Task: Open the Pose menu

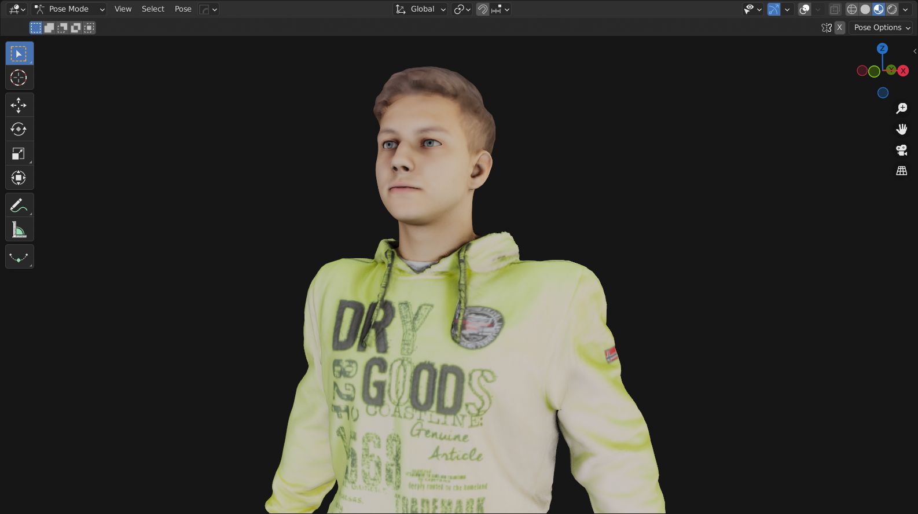Action: [x=183, y=9]
